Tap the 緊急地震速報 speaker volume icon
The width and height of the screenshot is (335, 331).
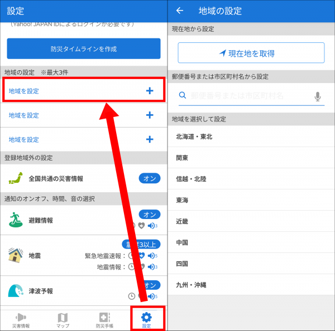click(x=152, y=256)
